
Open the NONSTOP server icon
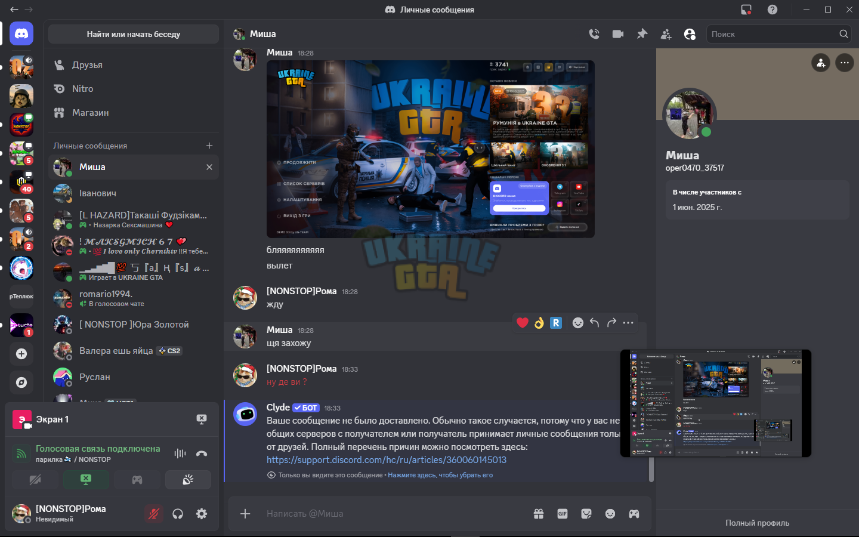(21, 125)
